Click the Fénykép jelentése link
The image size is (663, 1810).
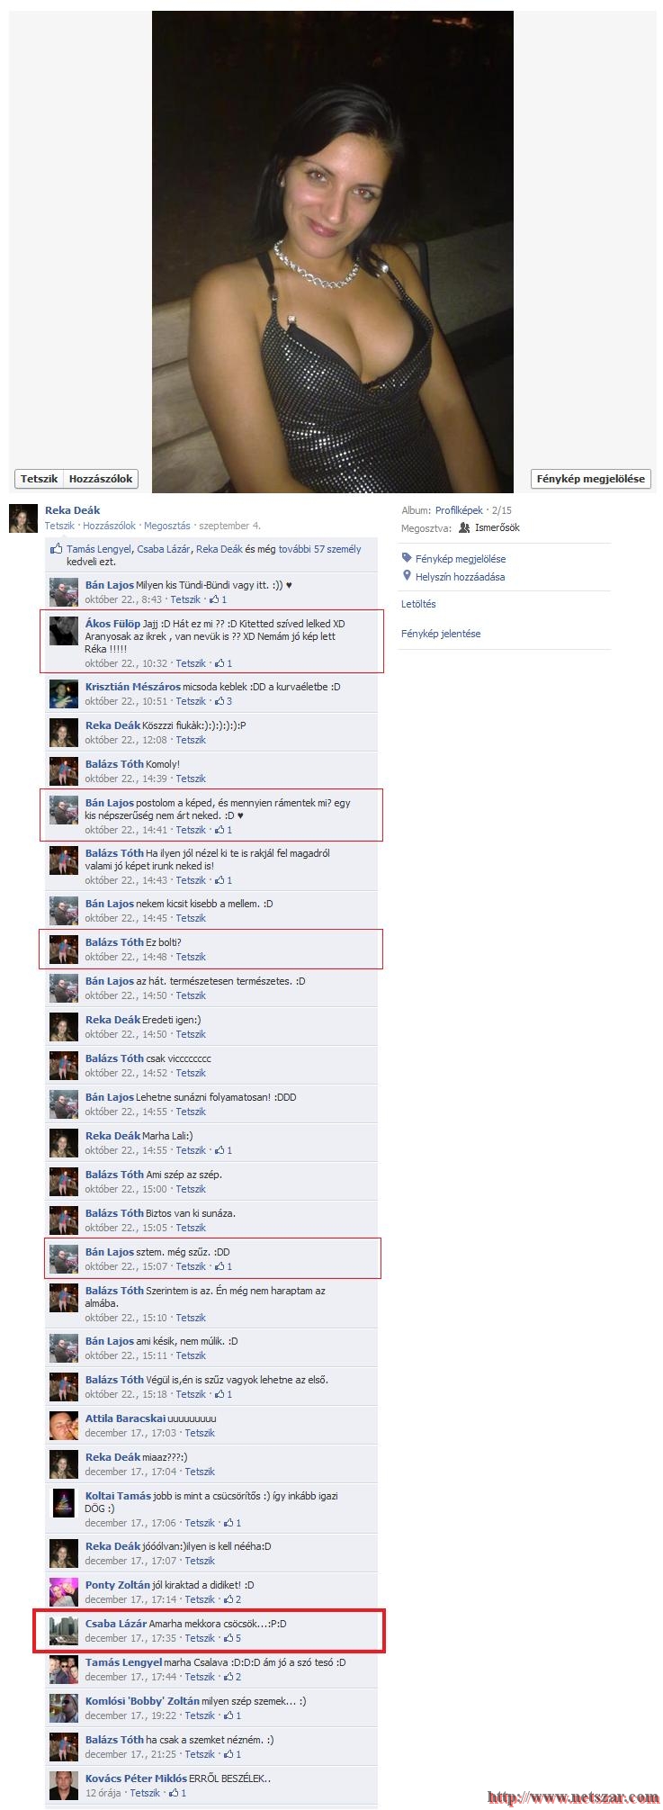[x=441, y=634]
